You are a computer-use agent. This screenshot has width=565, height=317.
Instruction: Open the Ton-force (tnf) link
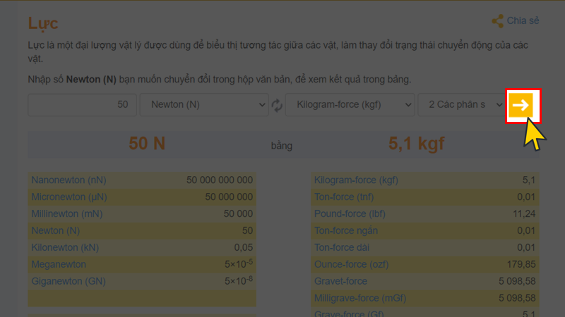(344, 197)
